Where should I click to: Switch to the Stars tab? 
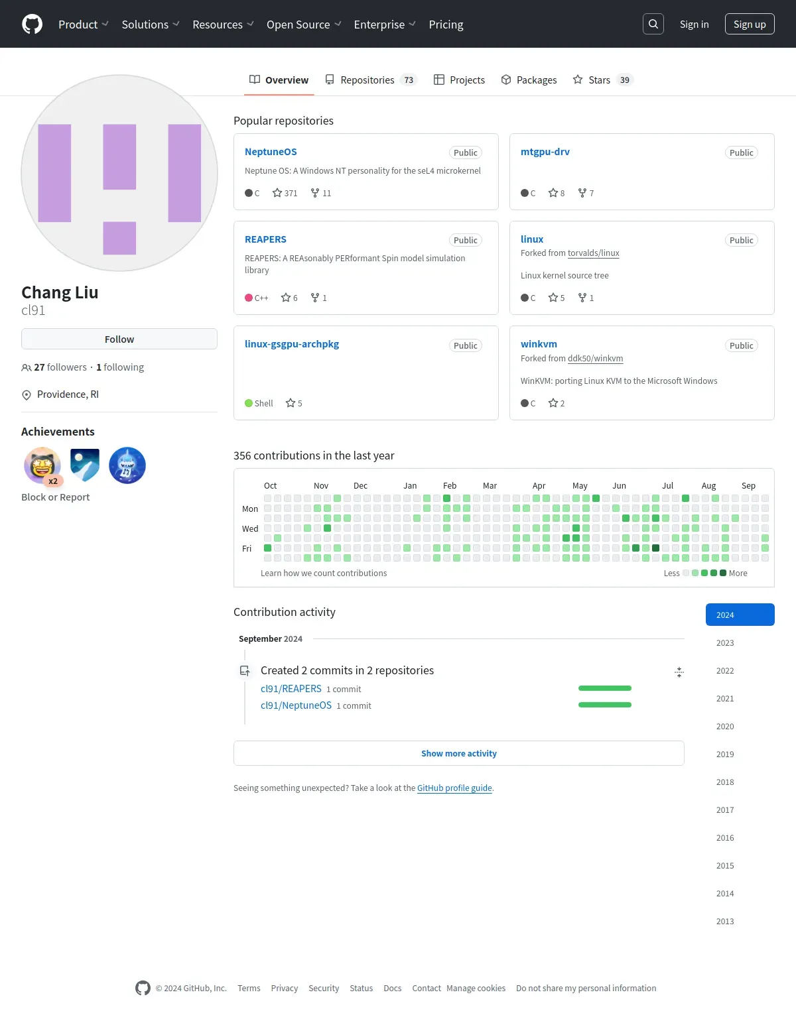point(603,80)
